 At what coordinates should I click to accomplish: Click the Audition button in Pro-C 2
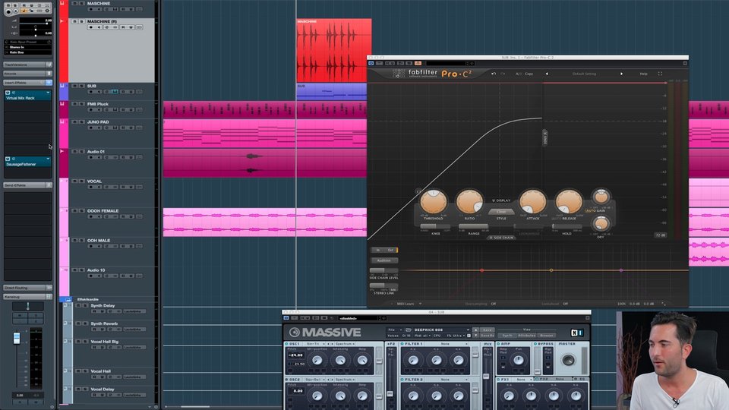click(384, 260)
